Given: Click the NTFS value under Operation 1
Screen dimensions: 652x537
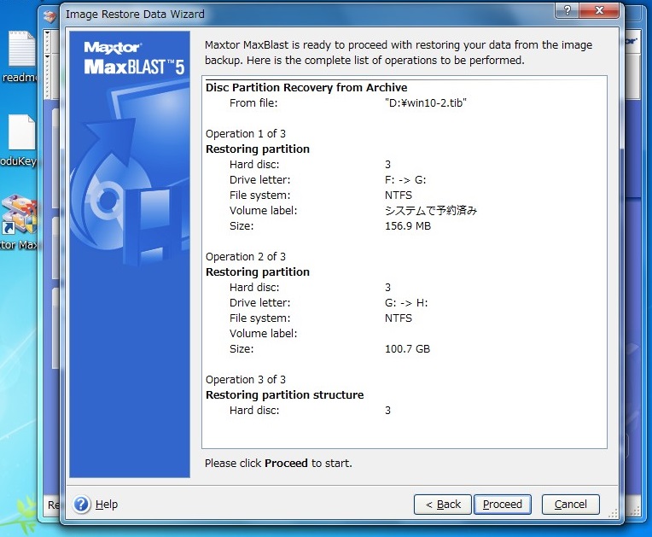Looking at the screenshot, I should (x=399, y=196).
